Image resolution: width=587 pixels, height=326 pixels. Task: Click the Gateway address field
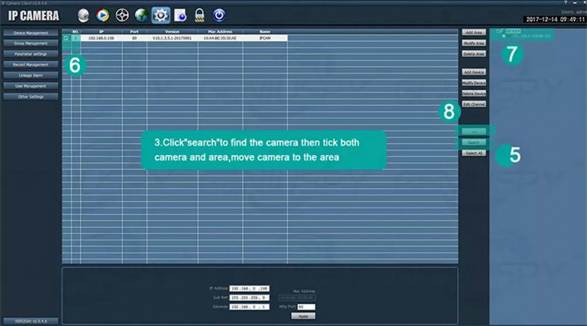pos(249,307)
